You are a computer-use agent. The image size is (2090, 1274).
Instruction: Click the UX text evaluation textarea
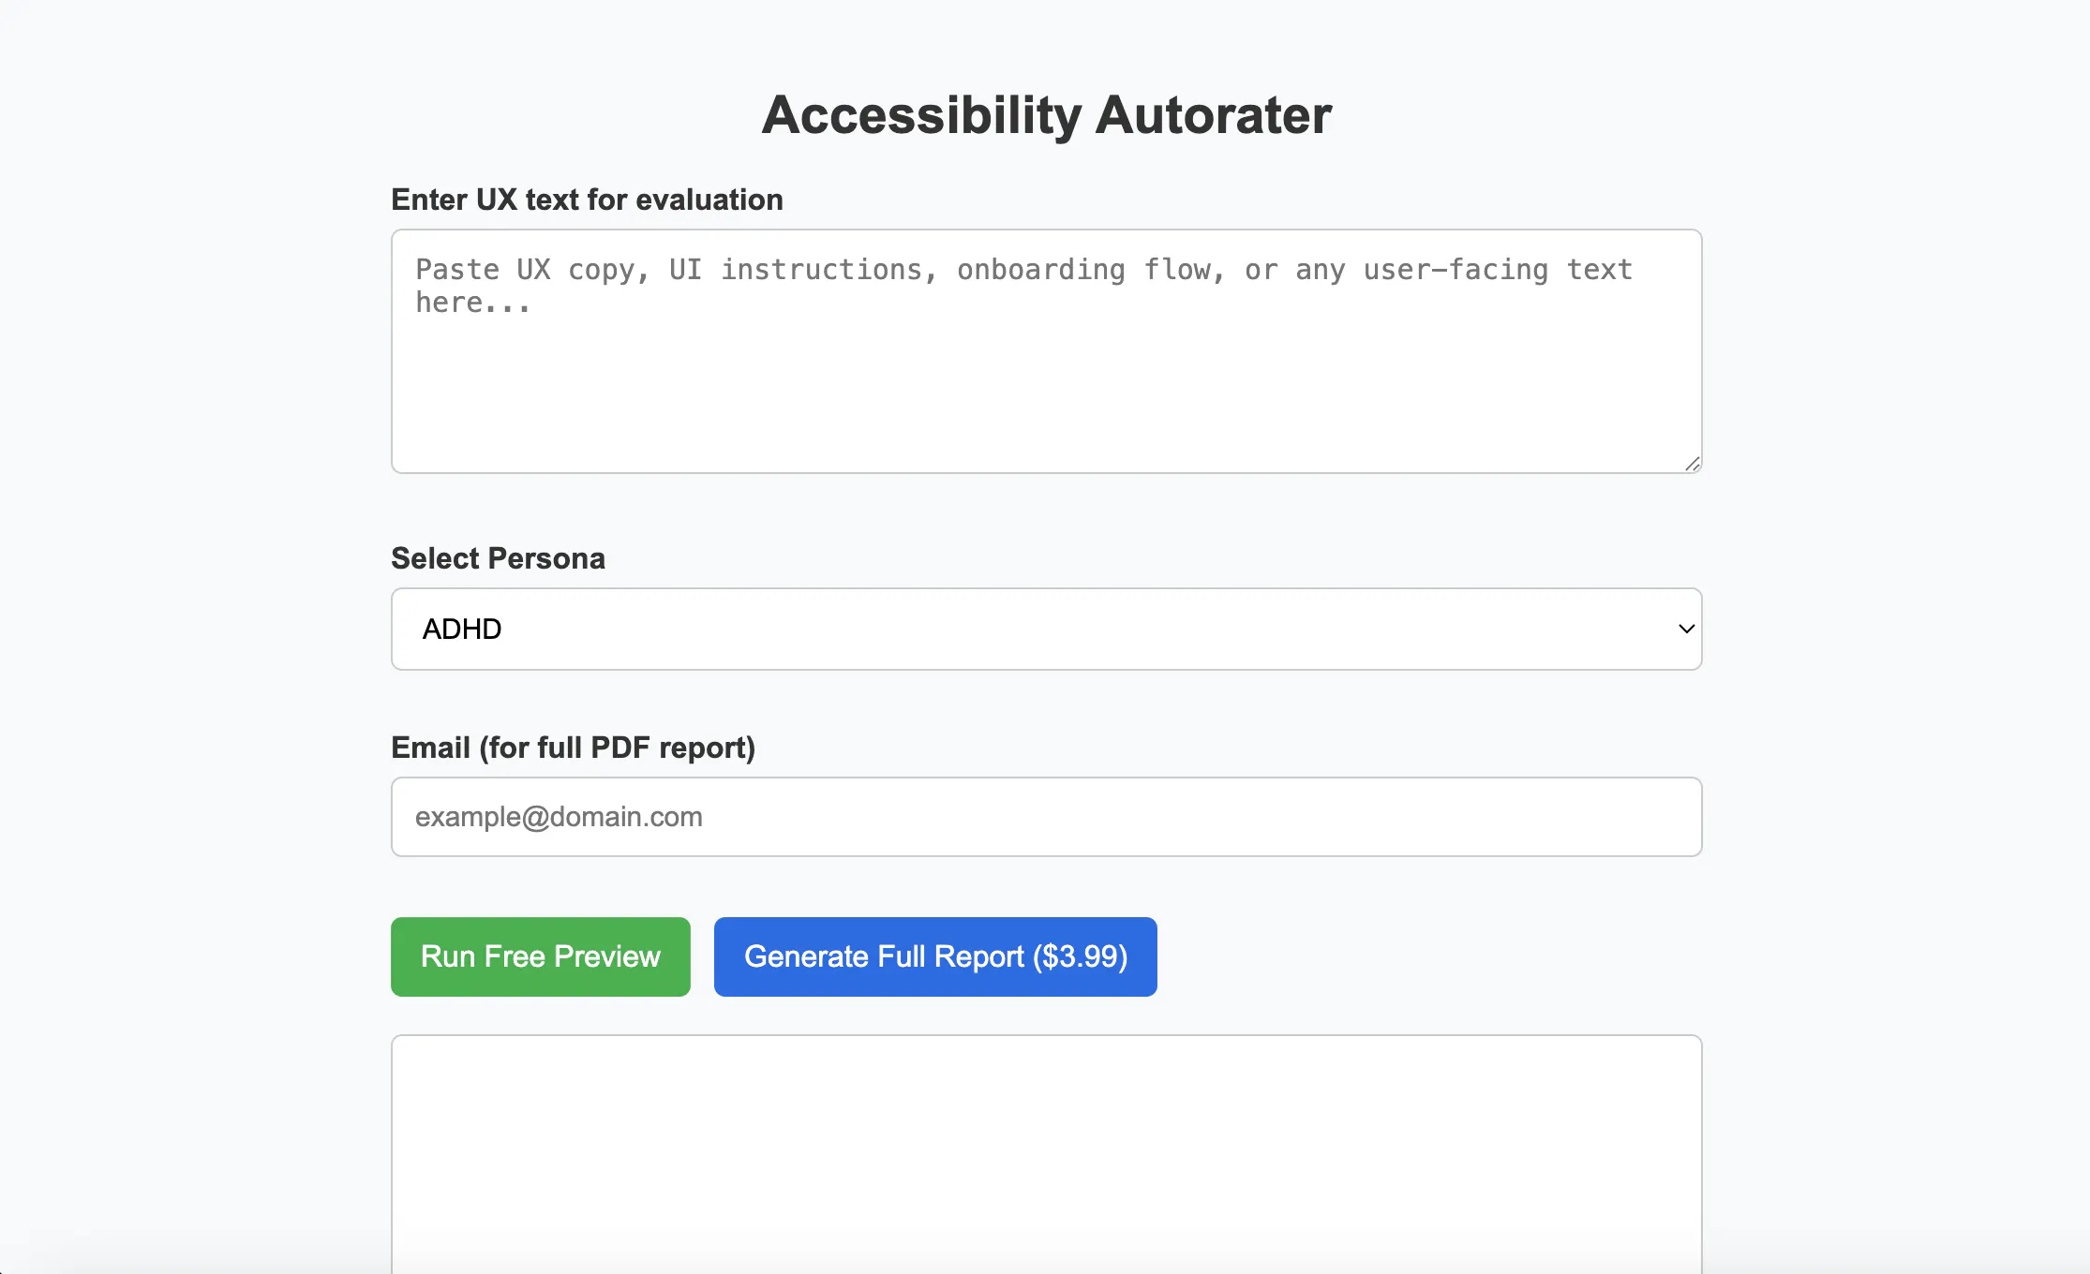[x=1046, y=351]
